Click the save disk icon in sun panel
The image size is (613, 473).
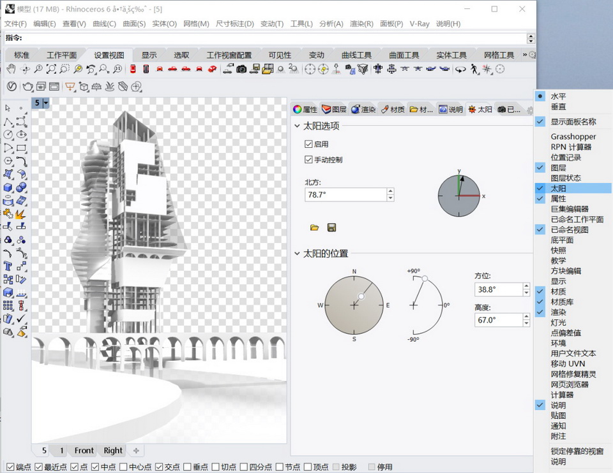pos(331,228)
